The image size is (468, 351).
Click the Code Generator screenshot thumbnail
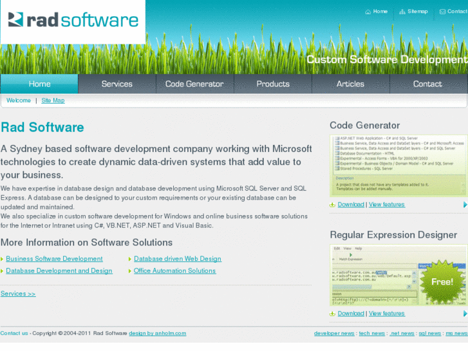click(398, 166)
